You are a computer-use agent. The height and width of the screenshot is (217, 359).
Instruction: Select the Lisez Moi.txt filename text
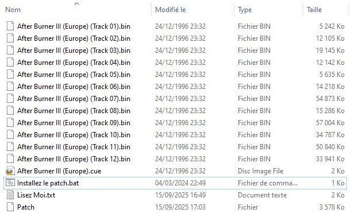[36, 195]
